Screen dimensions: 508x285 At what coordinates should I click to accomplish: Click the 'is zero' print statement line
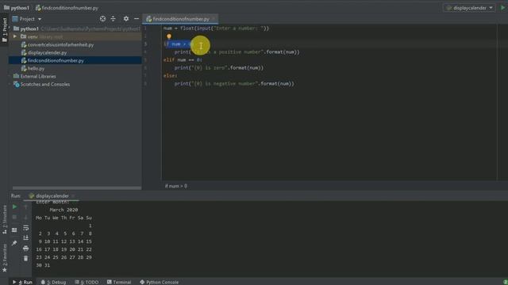(x=219, y=68)
